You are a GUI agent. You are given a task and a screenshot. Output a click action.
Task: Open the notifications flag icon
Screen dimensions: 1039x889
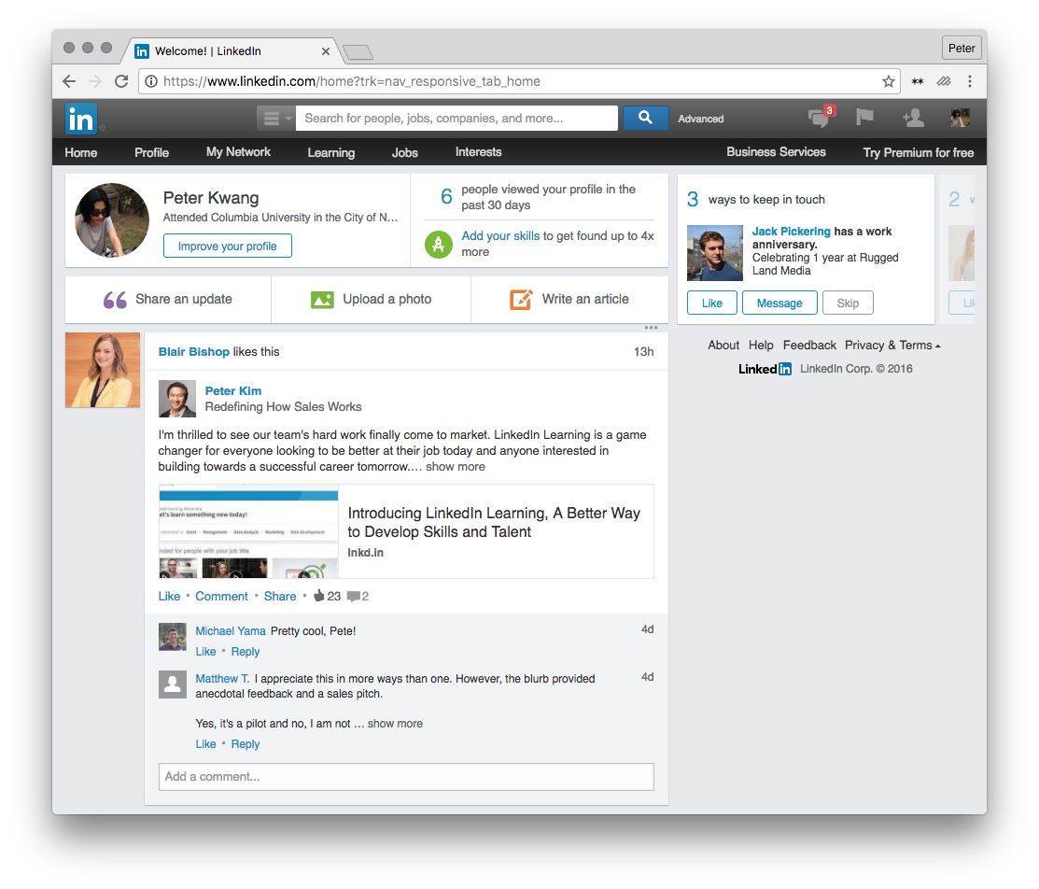coord(864,118)
